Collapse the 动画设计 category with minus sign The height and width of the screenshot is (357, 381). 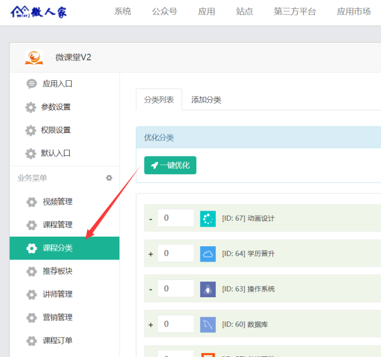click(x=151, y=219)
